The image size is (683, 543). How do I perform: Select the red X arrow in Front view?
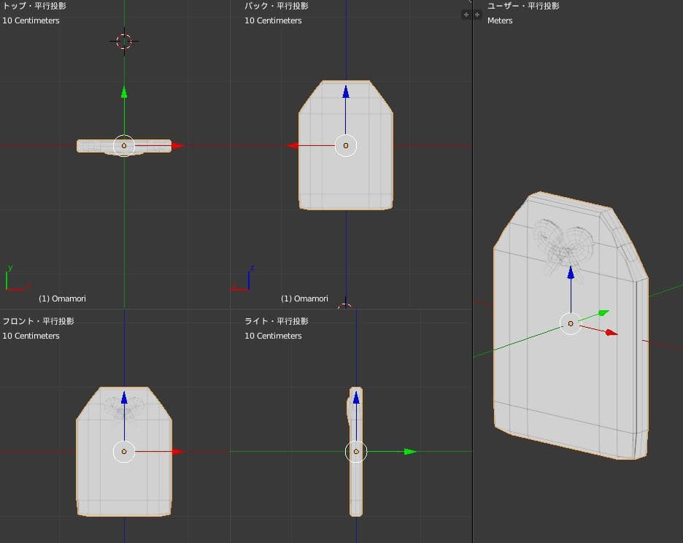click(x=177, y=452)
